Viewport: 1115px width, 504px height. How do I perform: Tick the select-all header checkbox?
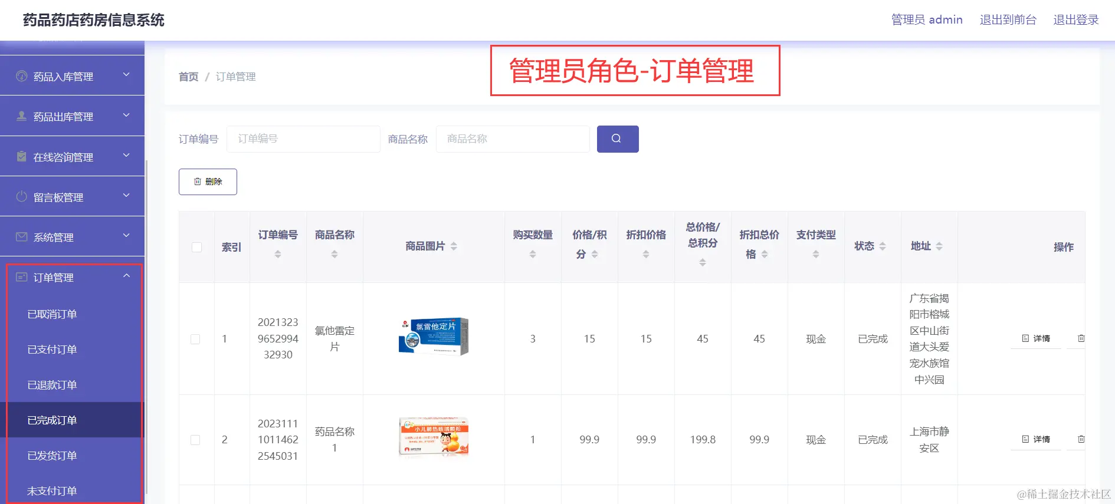click(196, 247)
